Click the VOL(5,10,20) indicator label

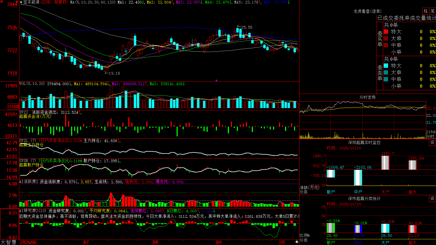click(32, 84)
